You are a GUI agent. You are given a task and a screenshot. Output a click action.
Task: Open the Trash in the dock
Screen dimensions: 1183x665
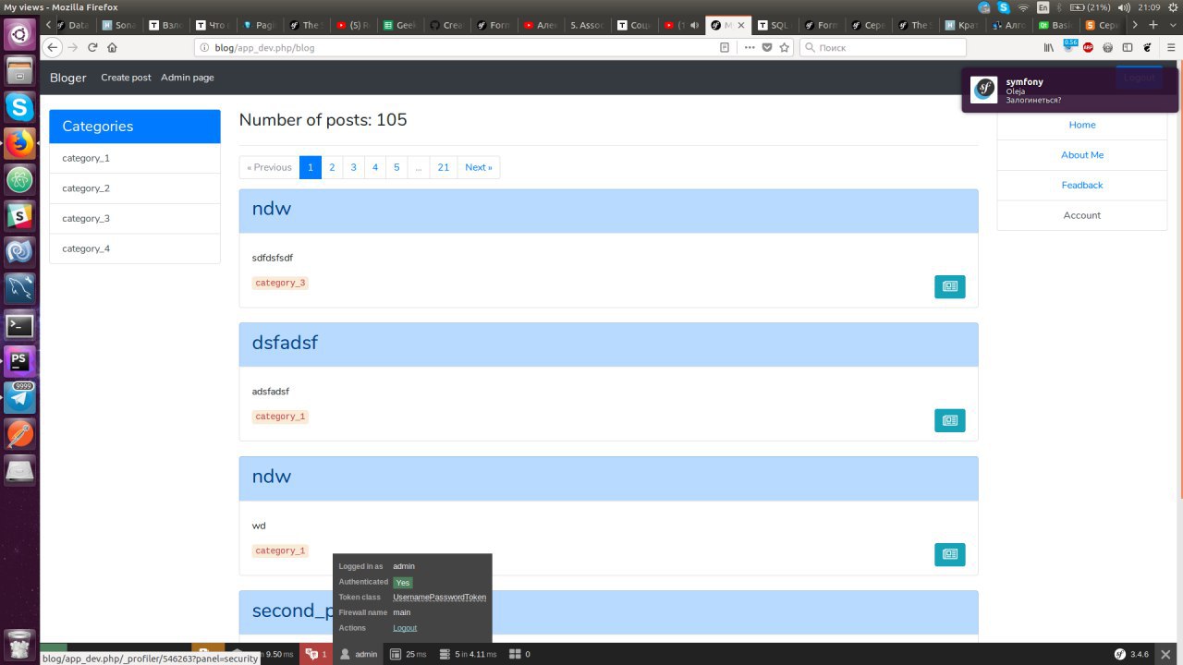click(19, 644)
